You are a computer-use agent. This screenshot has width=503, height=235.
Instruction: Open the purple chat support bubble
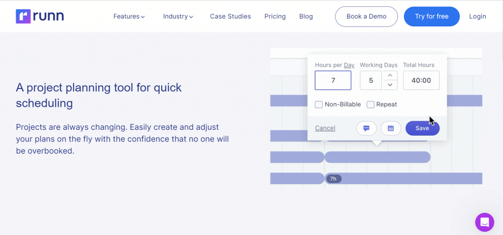point(485,222)
